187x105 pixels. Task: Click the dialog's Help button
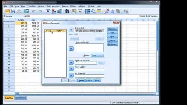click(97, 80)
